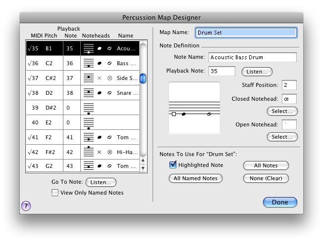
Task: Toggle the checkmark for MIDI pitch 35
Action: [29, 48]
